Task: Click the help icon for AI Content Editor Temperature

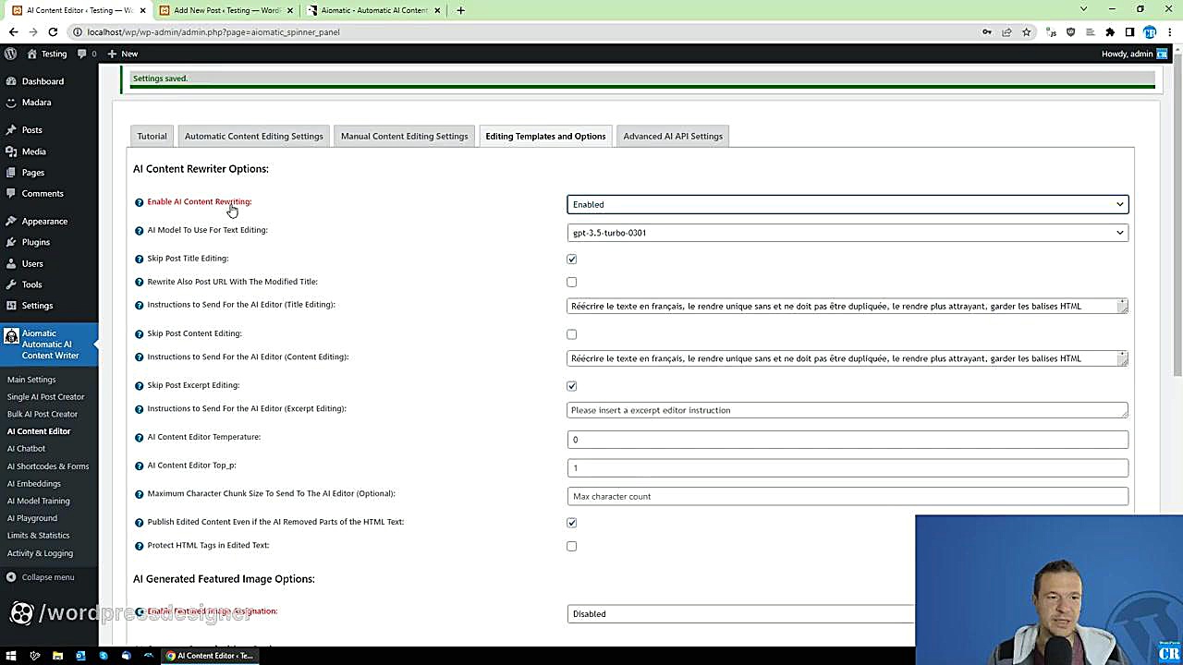Action: [x=140, y=438]
